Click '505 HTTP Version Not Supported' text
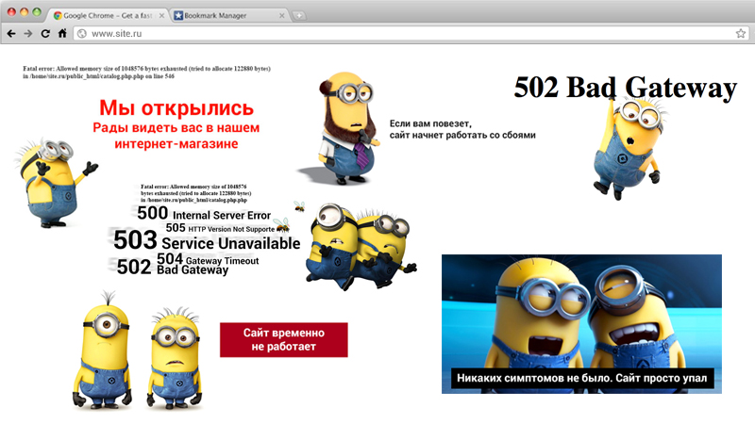This screenshot has width=755, height=424. coord(222,228)
